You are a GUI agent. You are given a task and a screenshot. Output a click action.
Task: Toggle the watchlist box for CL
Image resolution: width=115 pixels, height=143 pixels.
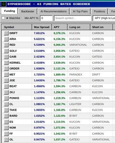coord(6,104)
